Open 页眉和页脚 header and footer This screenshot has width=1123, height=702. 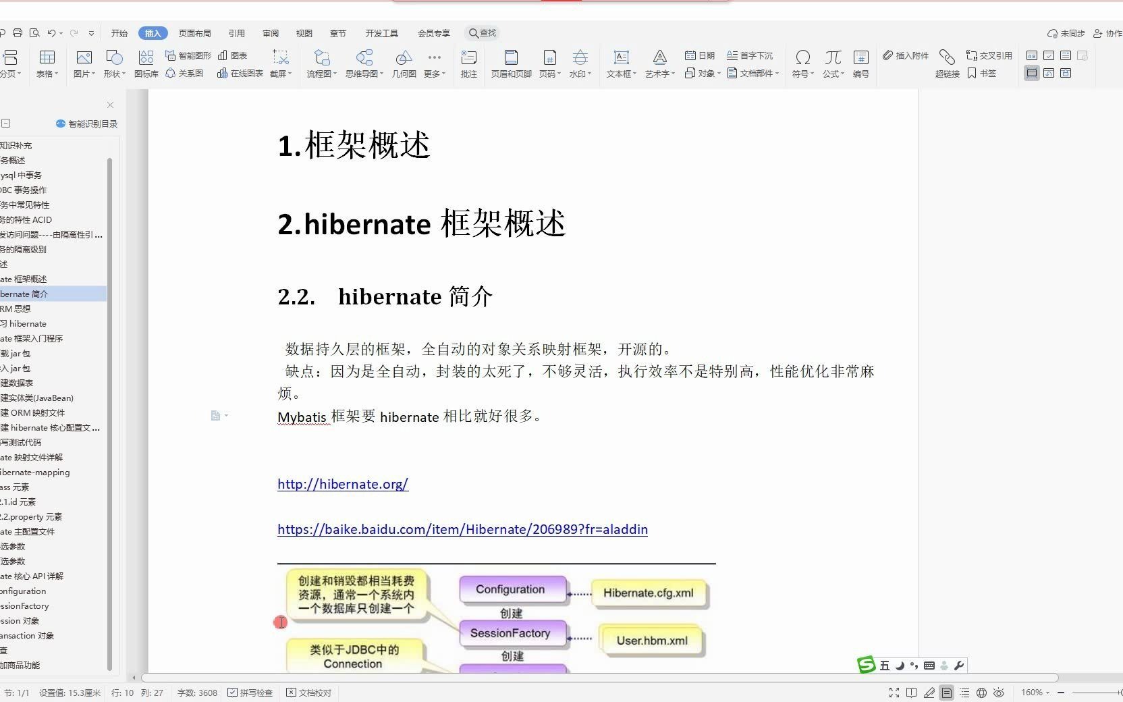point(511,64)
